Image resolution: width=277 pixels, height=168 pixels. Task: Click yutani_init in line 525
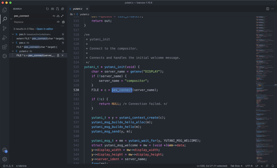(x=114, y=67)
